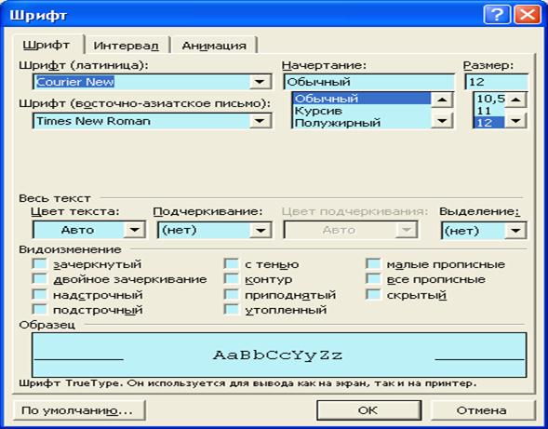
Task: Select size 10,5 in list
Action: [x=490, y=99]
